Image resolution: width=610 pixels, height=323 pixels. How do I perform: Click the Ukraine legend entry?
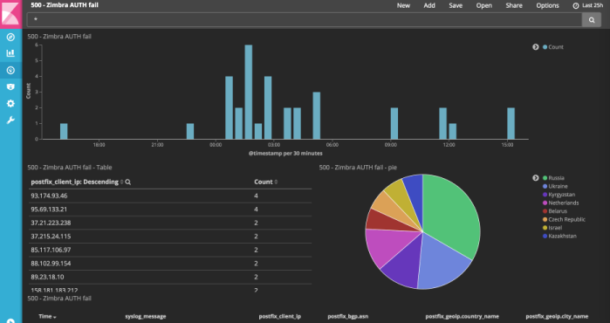pos(555,187)
